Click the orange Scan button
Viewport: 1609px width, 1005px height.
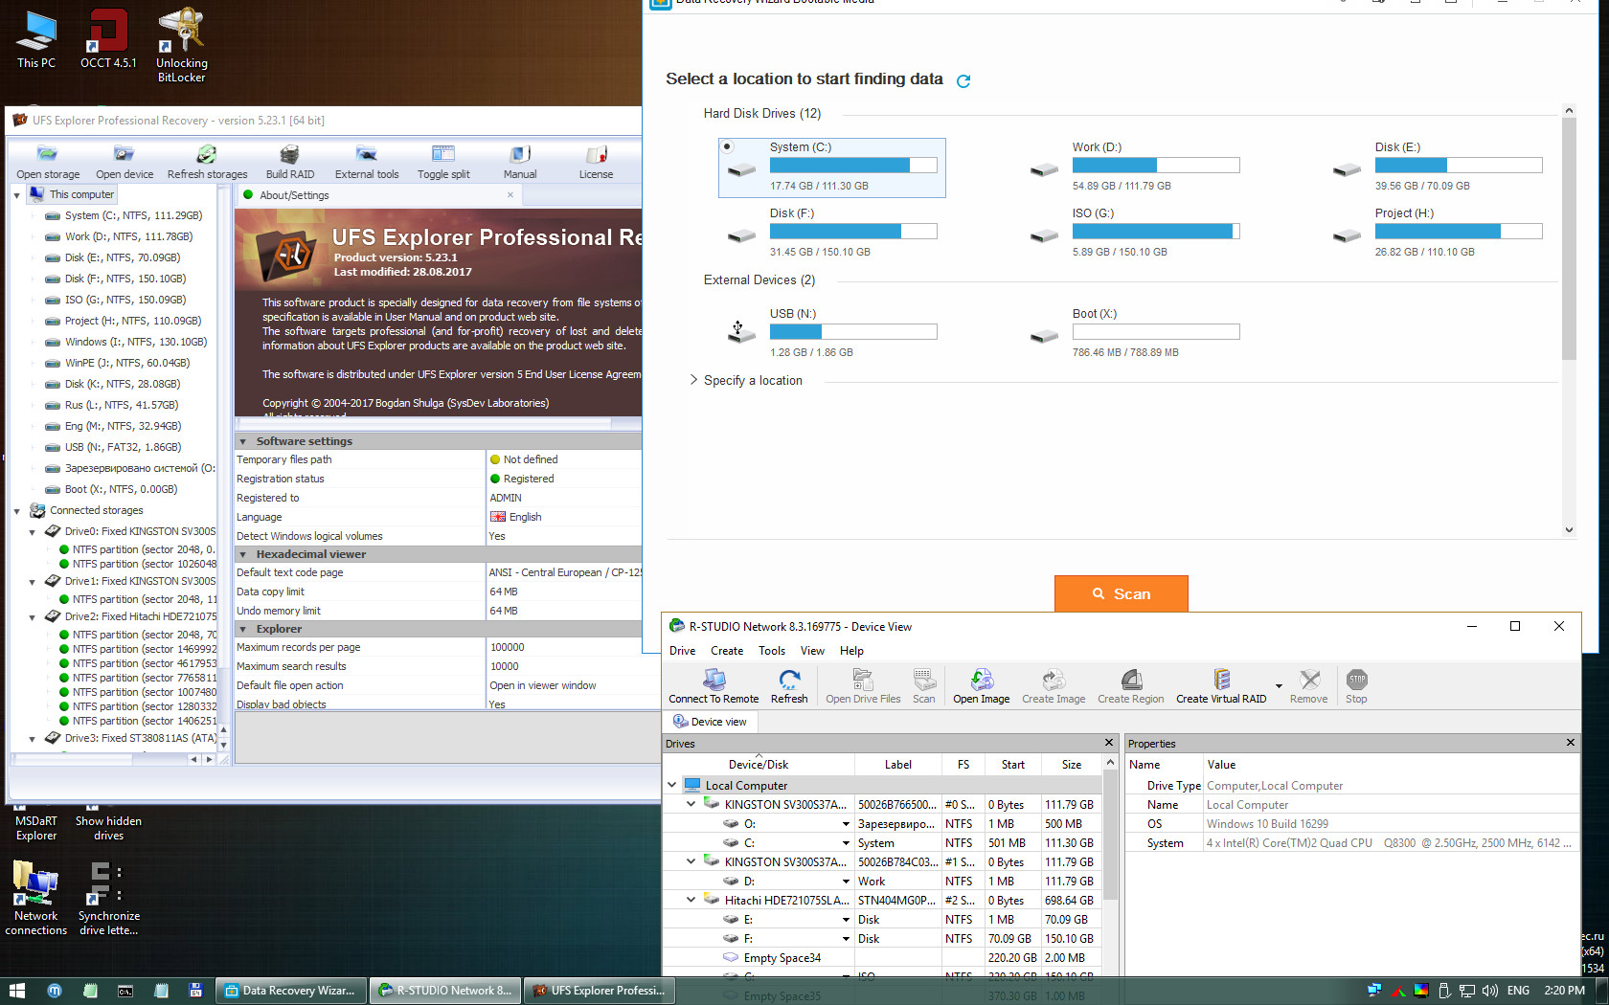coord(1121,593)
